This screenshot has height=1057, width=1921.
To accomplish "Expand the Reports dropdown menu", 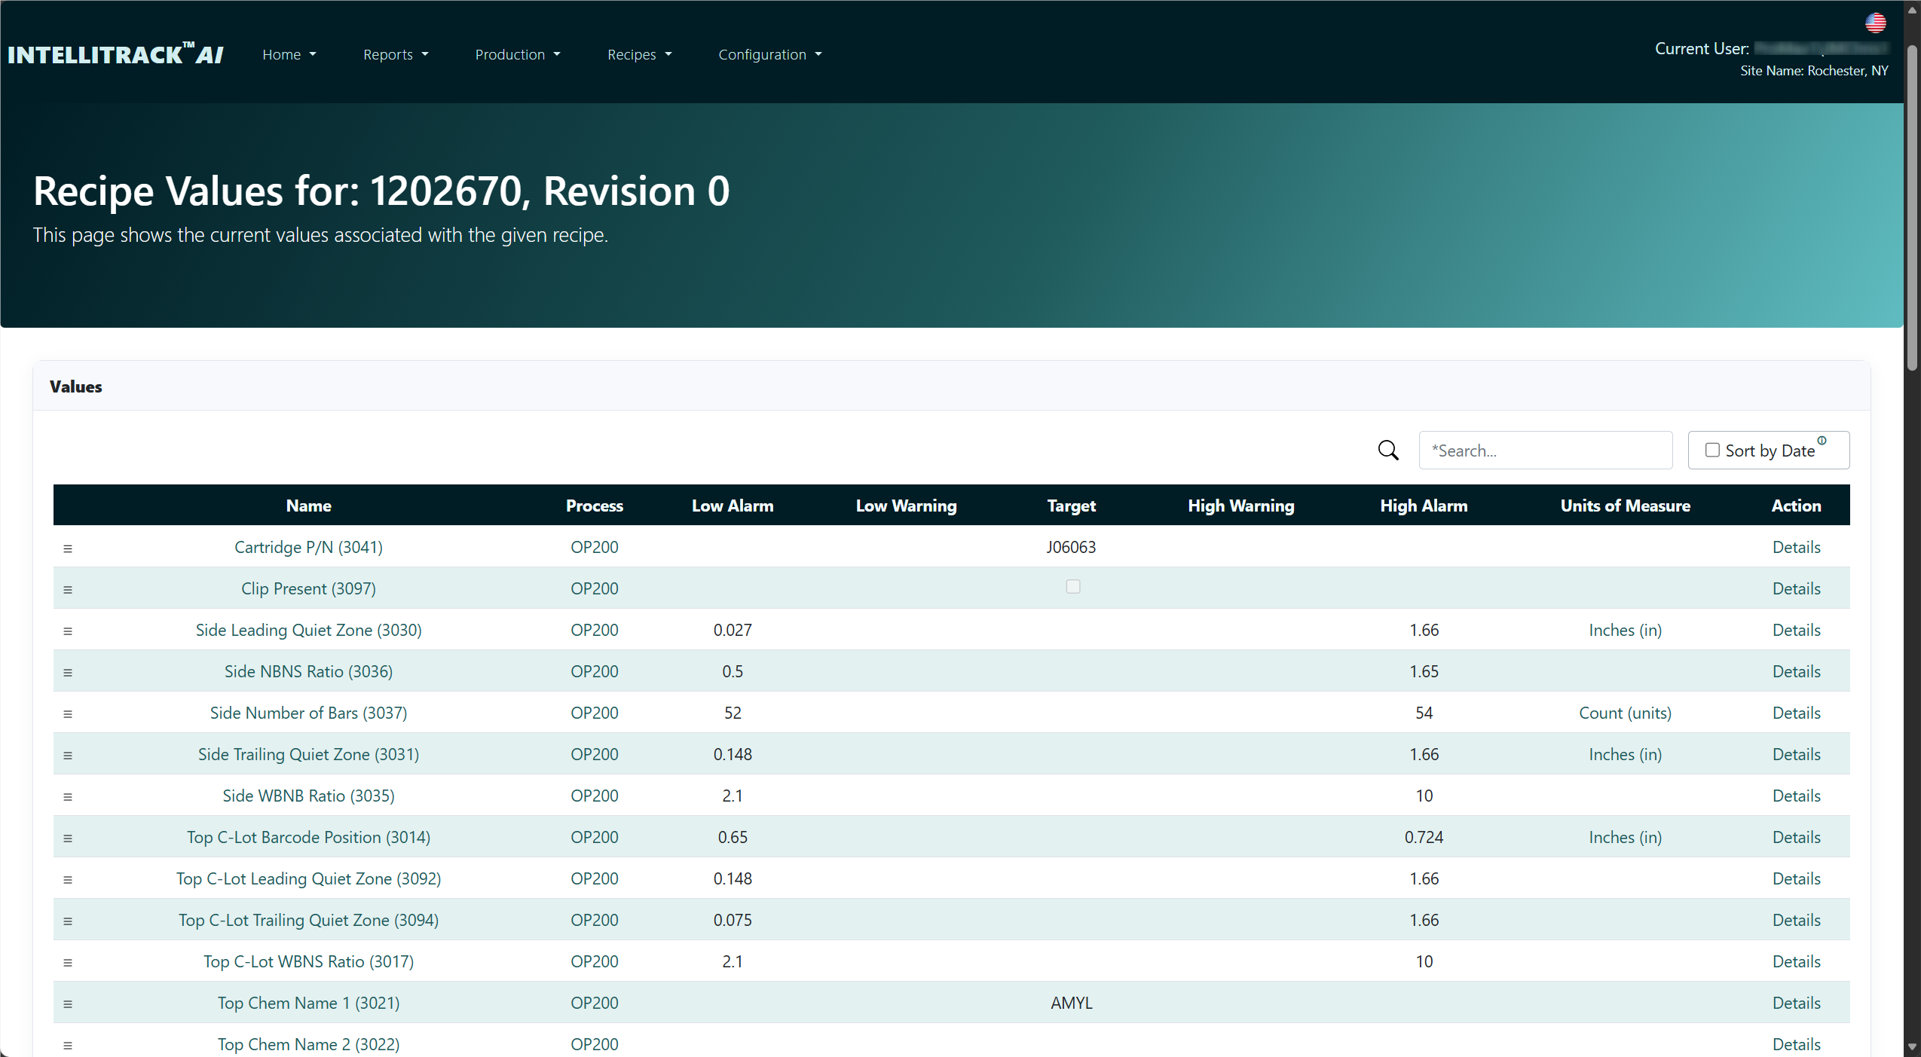I will point(396,54).
